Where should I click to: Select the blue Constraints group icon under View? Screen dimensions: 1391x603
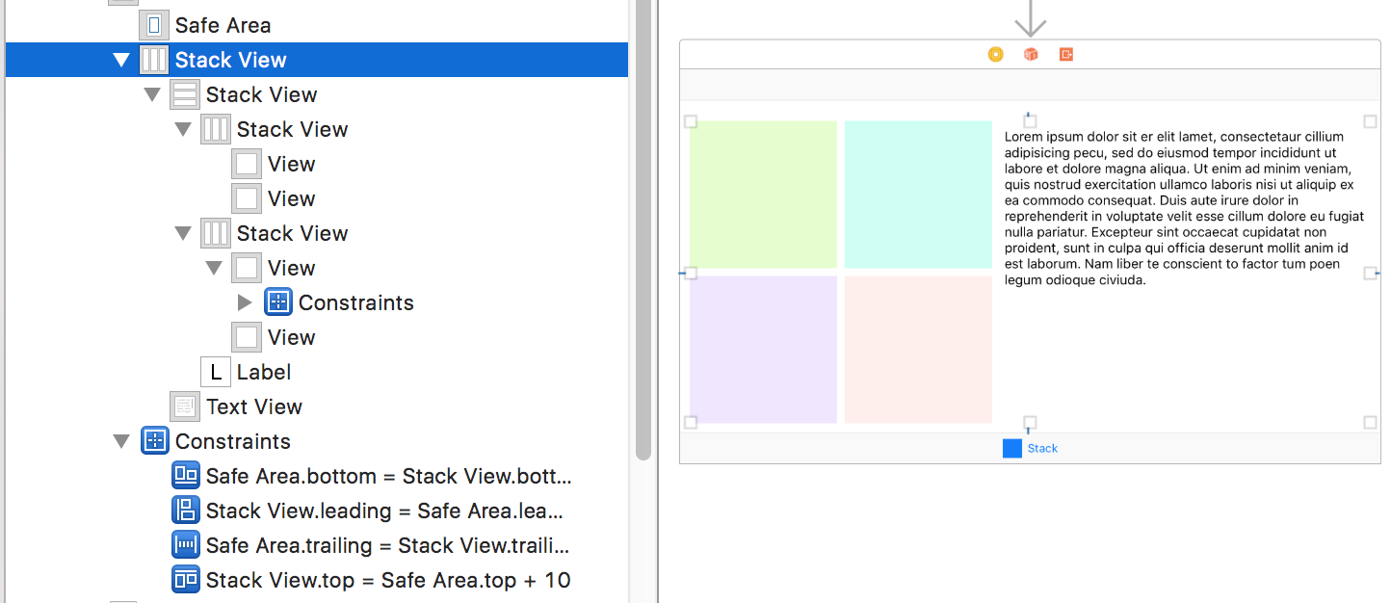tap(277, 302)
